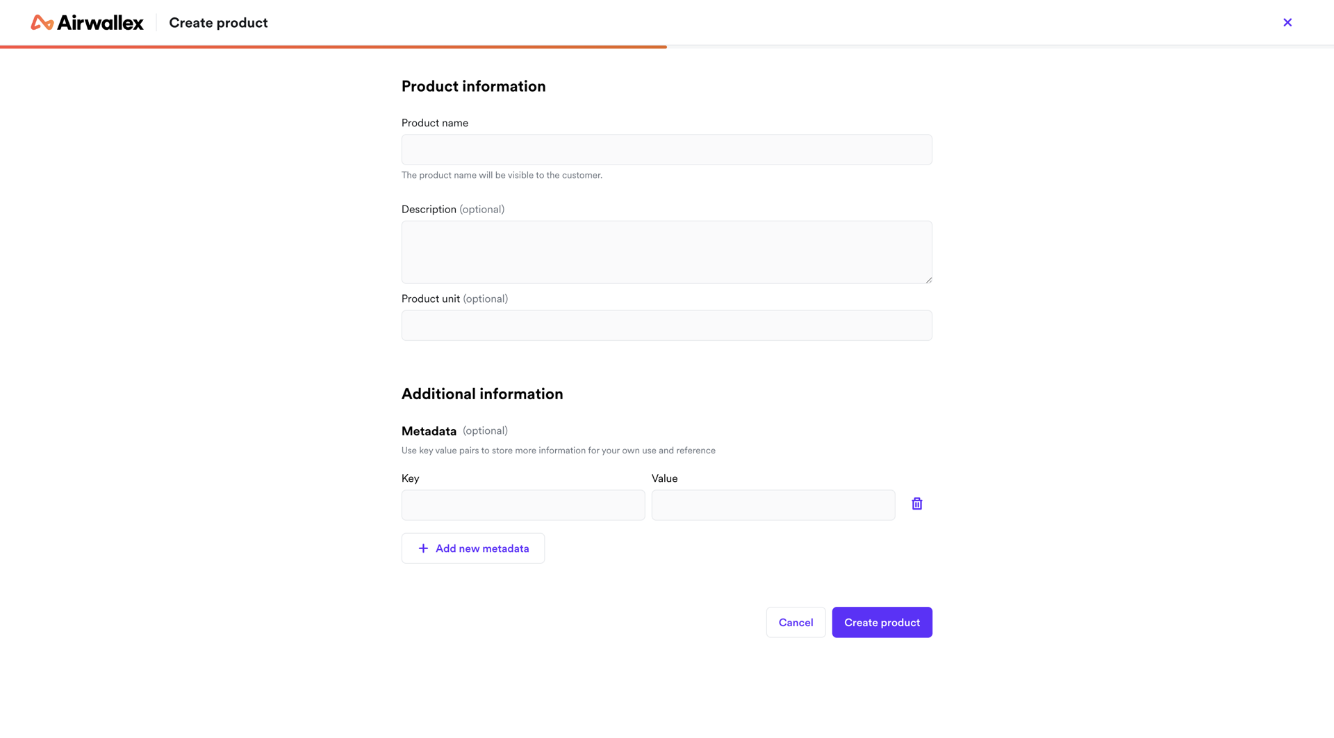
Task: Click the Metadata optional label
Action: coord(484,430)
